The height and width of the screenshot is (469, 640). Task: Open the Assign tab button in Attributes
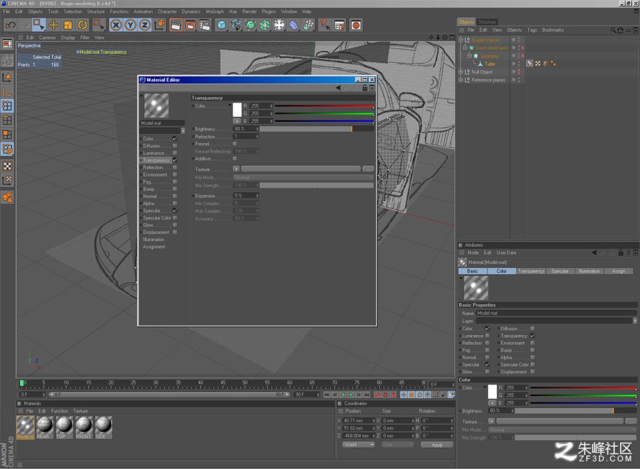[619, 271]
